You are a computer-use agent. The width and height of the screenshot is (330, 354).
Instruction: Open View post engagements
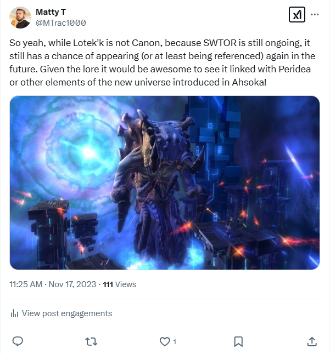coord(61,313)
